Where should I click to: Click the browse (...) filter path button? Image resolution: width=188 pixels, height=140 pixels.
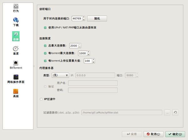click(167, 113)
